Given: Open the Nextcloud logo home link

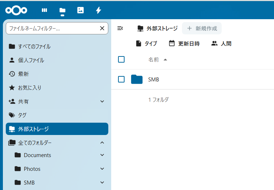Looking at the screenshot, I should point(16,10).
